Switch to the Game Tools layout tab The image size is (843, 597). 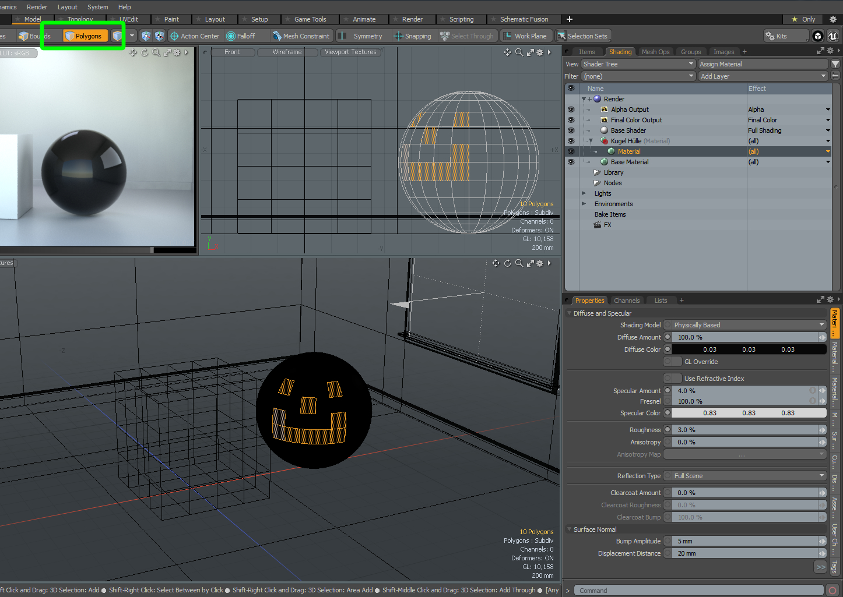[x=309, y=19]
